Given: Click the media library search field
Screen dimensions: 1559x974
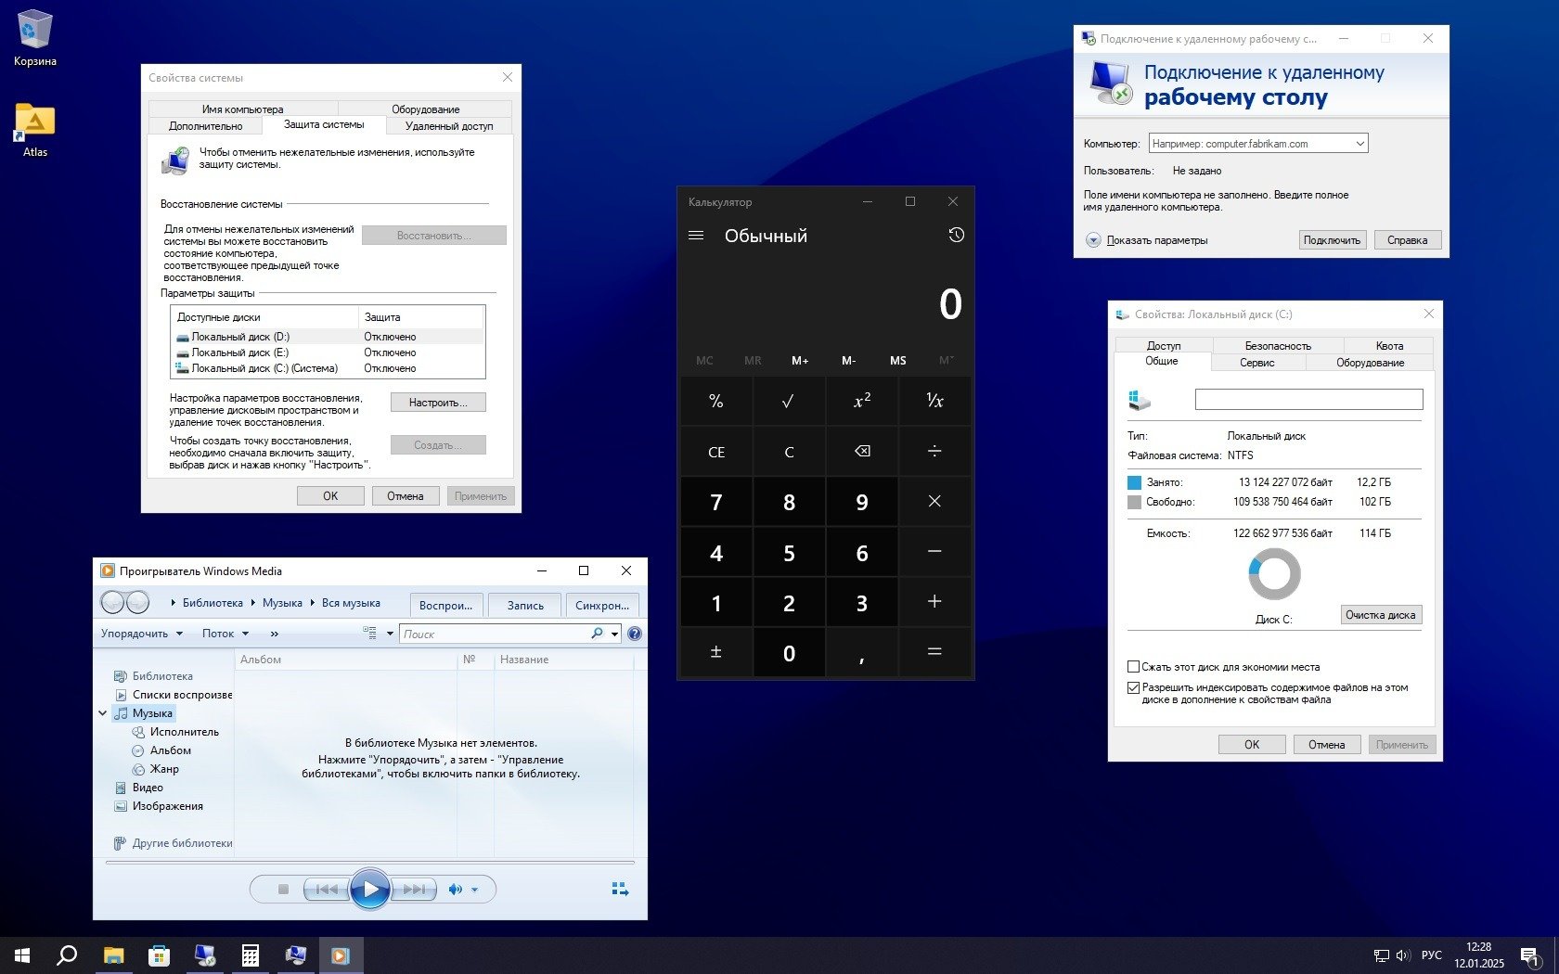Looking at the screenshot, I should (x=494, y=634).
